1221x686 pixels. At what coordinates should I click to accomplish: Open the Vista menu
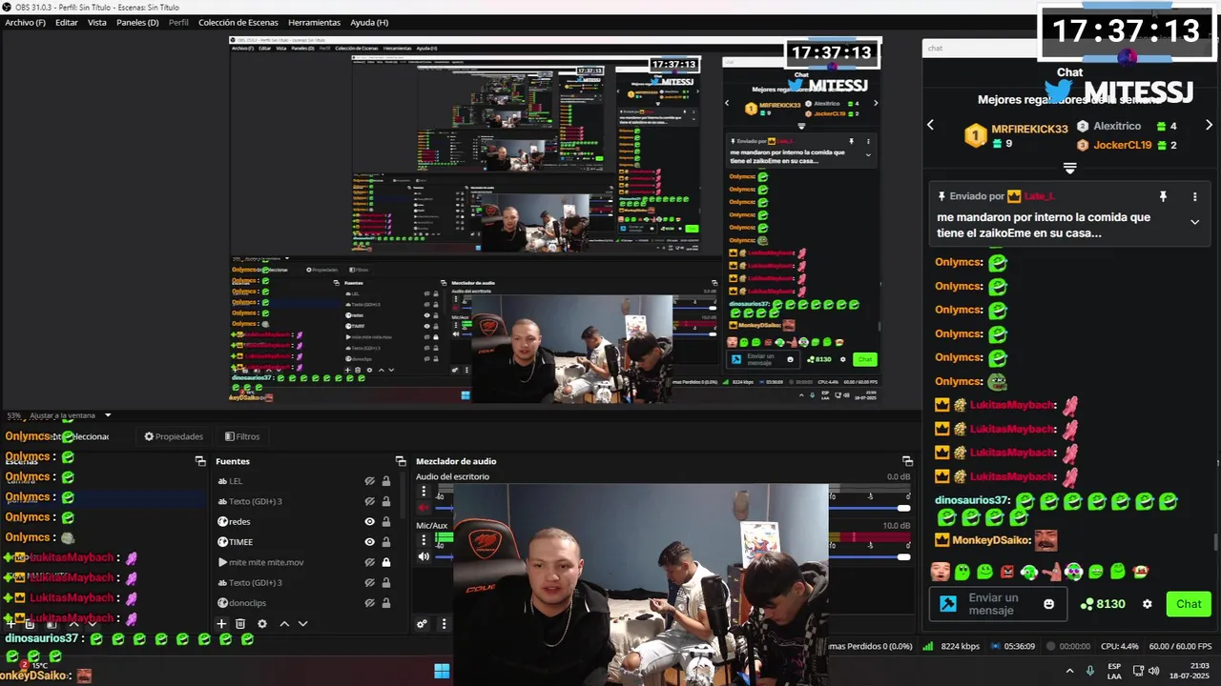click(97, 22)
